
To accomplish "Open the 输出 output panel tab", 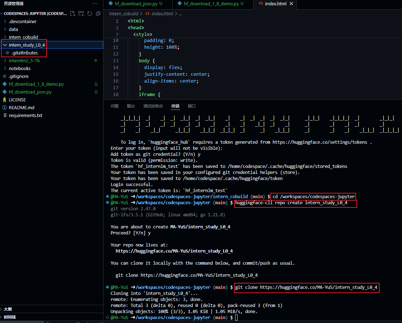I will tap(131, 106).
